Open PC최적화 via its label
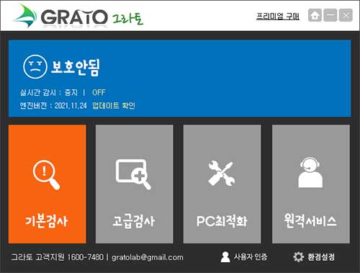The height and width of the screenshot is (273, 360). (x=222, y=221)
